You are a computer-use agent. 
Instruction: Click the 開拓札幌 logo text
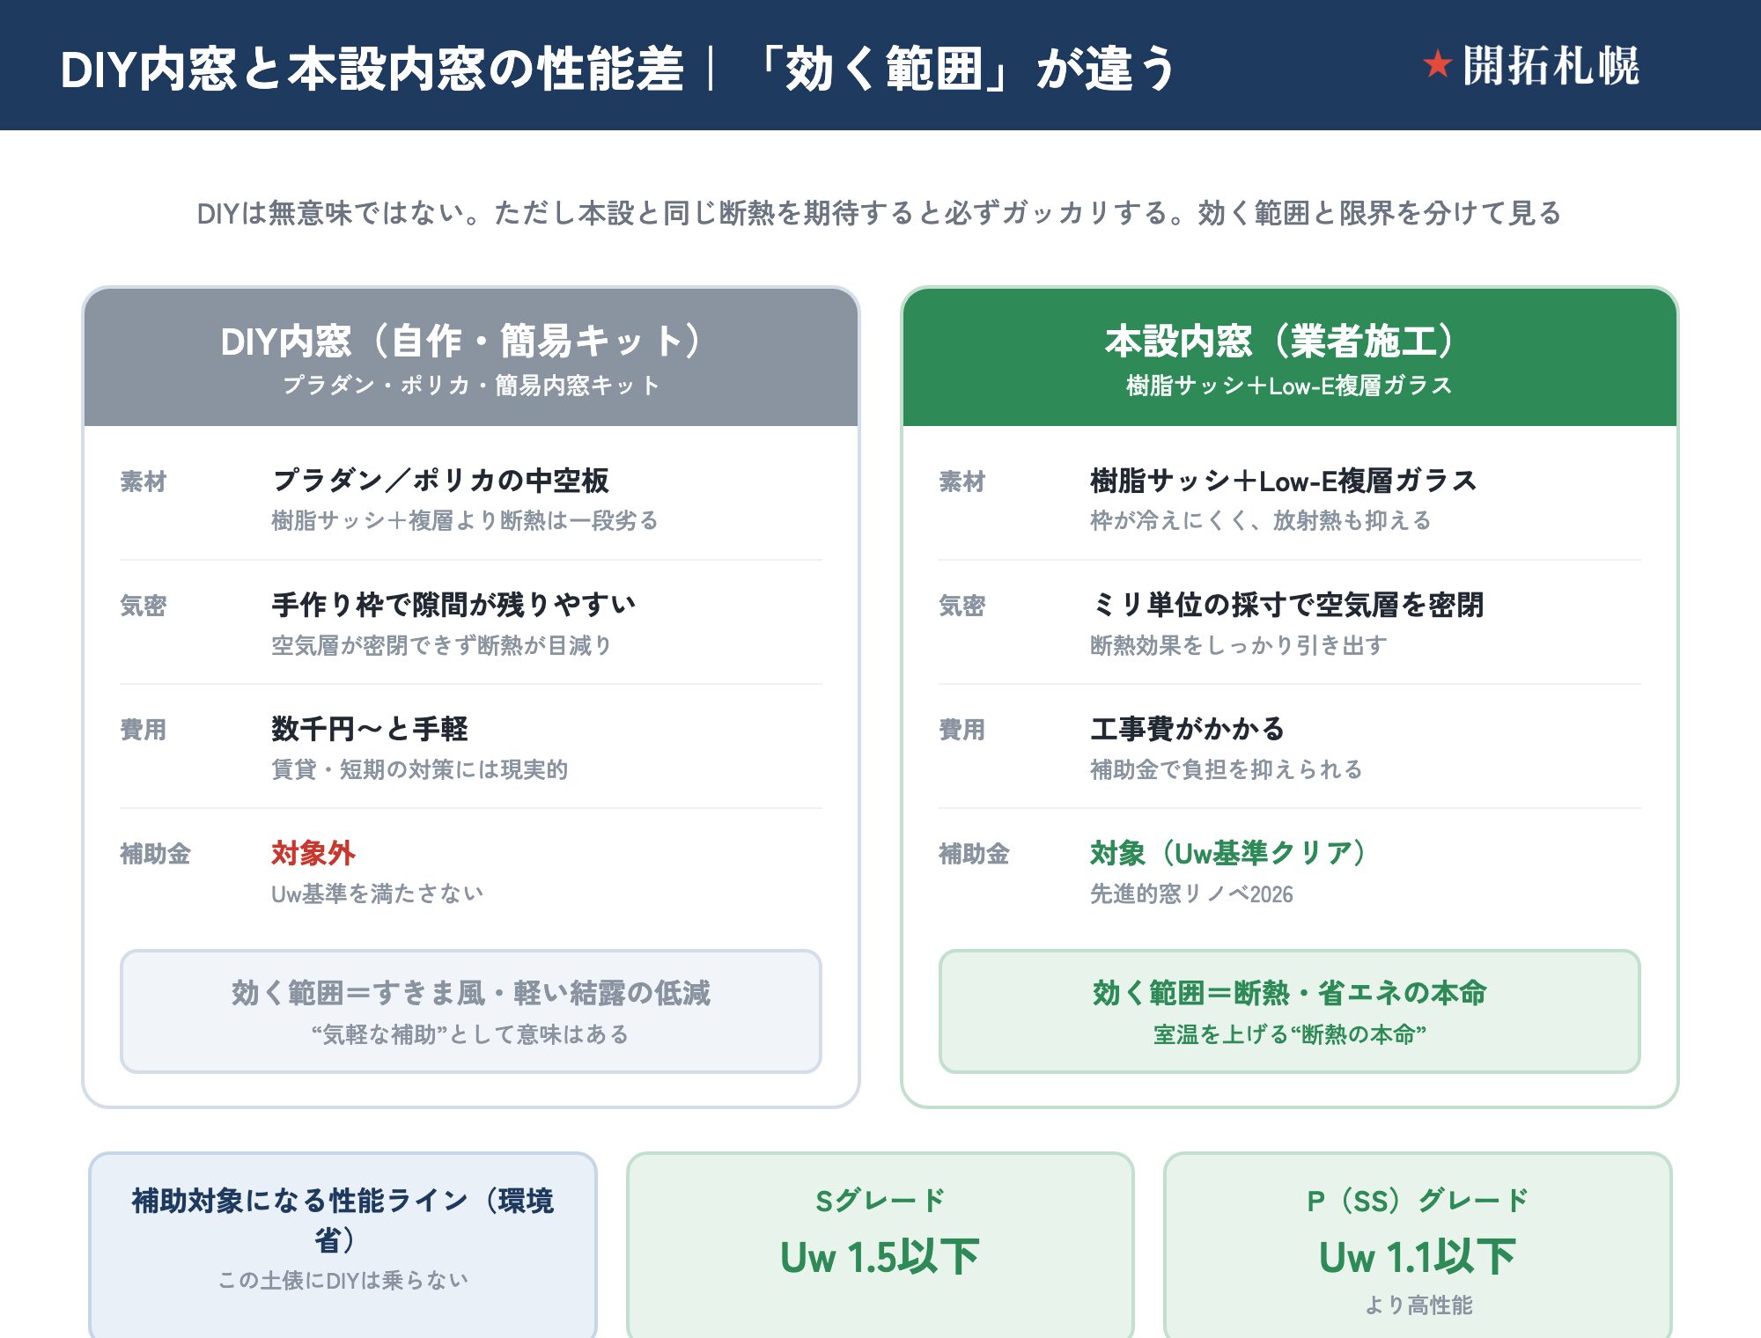click(x=1551, y=66)
